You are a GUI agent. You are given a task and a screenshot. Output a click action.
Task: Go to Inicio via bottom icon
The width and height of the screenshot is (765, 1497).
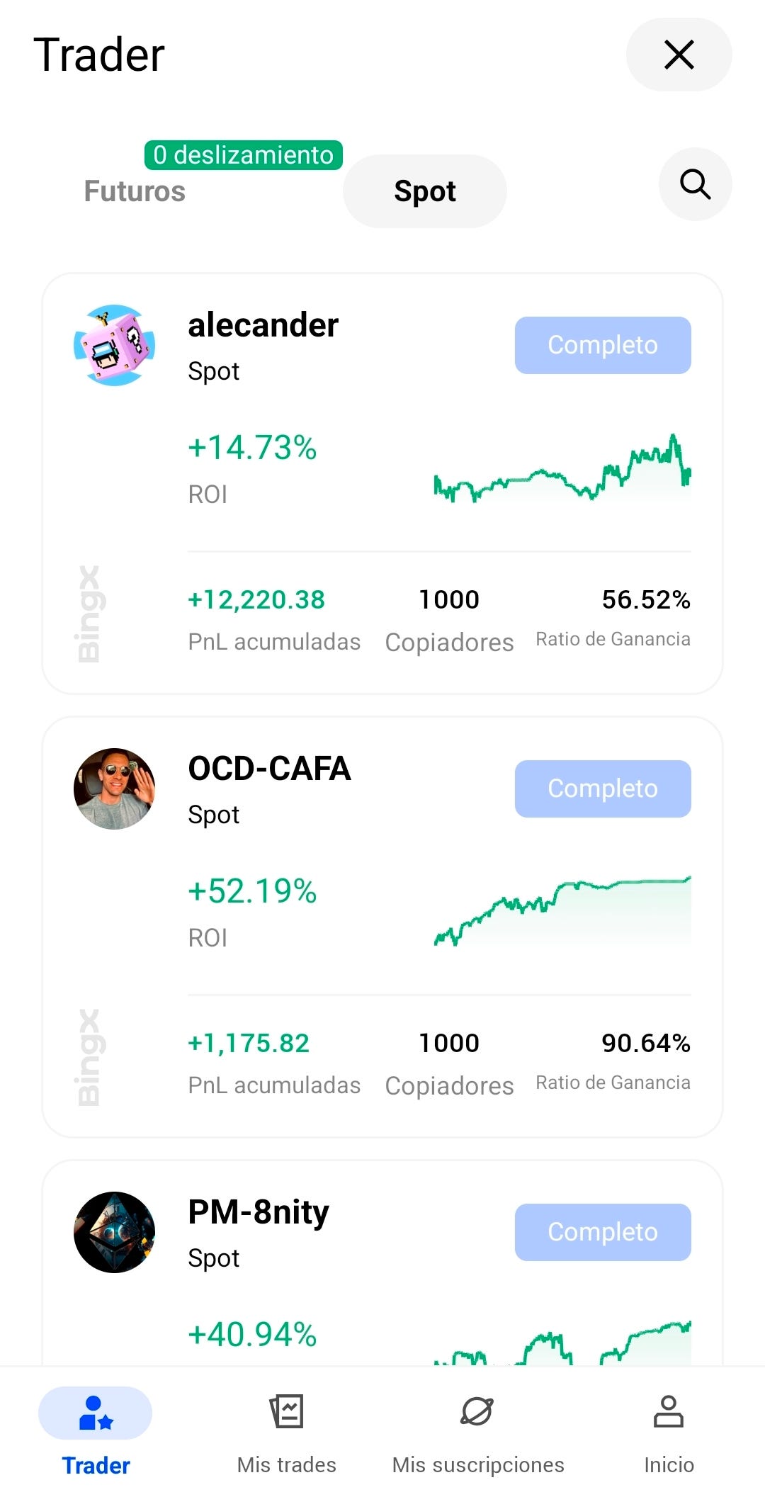click(669, 1411)
